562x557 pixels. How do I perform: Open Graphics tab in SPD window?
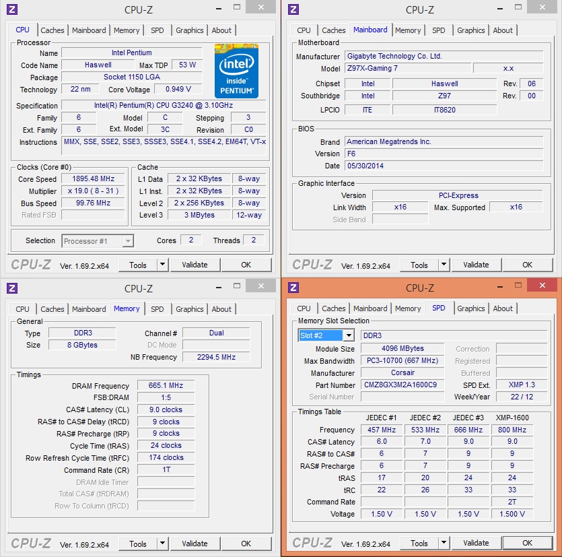tap(470, 308)
